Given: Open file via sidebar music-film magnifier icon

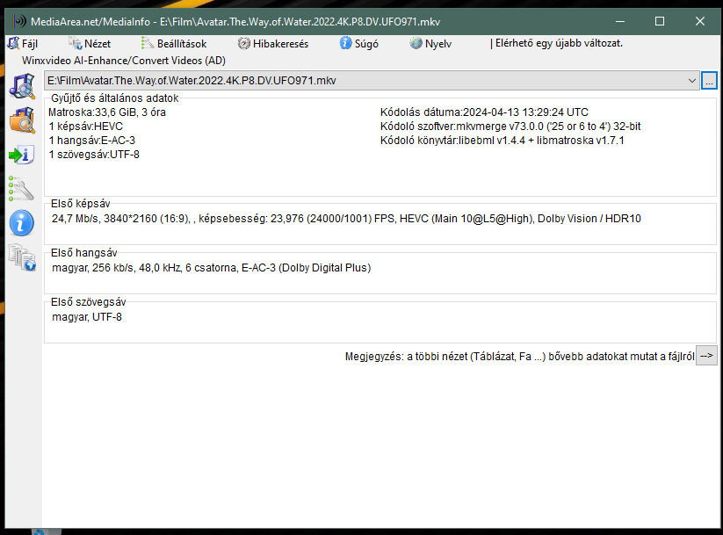Looking at the screenshot, I should pos(22,86).
